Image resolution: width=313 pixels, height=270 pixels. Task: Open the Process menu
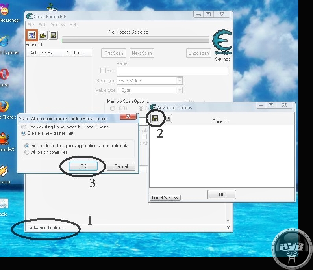(x=58, y=25)
